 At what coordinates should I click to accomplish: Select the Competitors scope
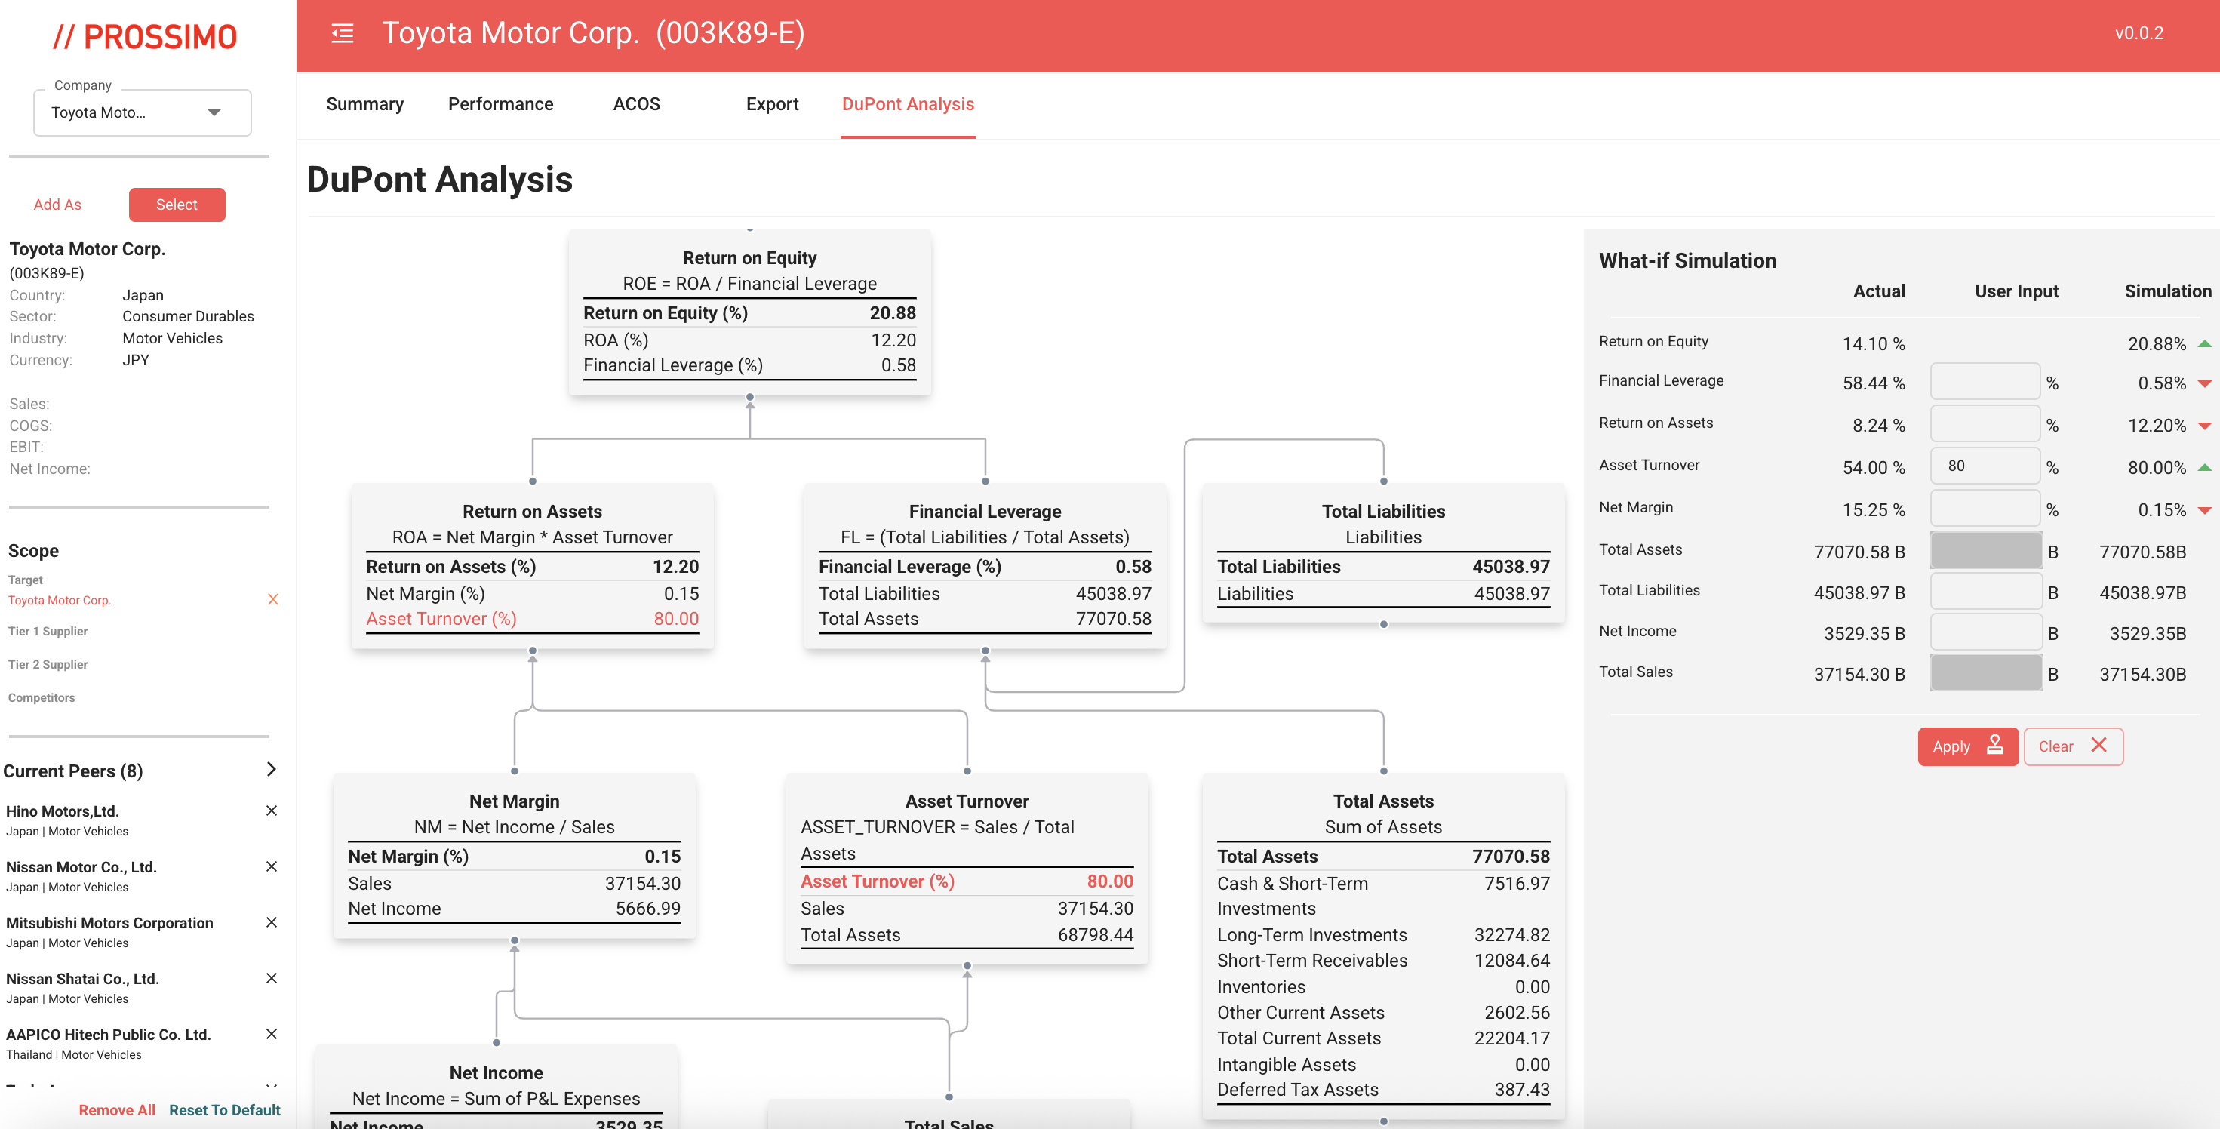[42, 698]
